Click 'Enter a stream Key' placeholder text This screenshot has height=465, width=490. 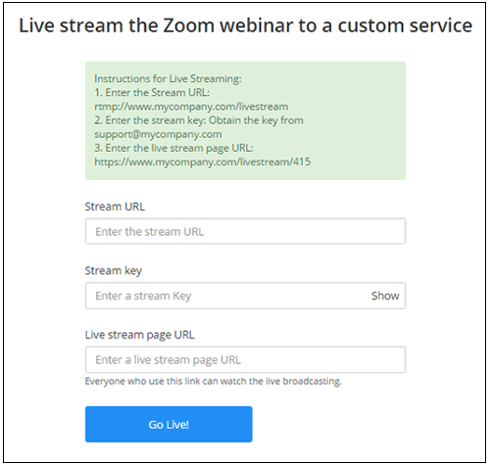click(x=143, y=296)
